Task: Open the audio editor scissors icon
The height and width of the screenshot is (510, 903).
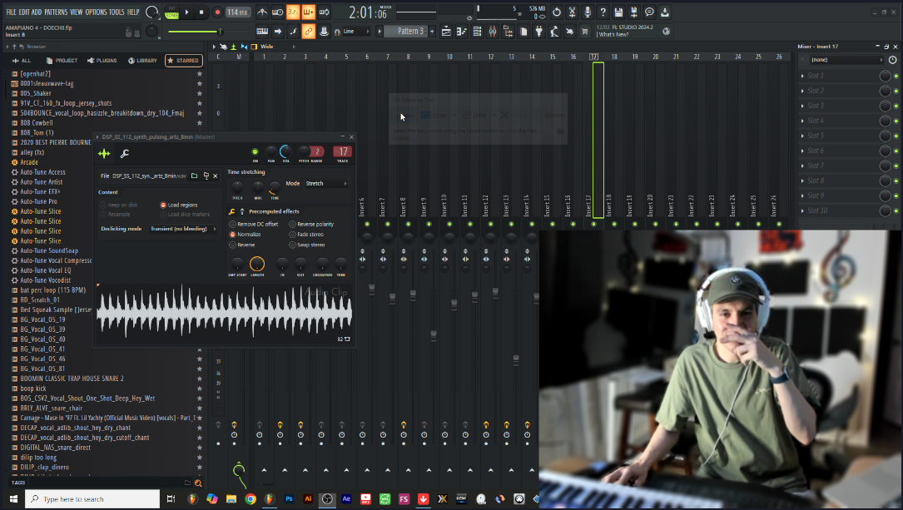Action: click(x=572, y=12)
